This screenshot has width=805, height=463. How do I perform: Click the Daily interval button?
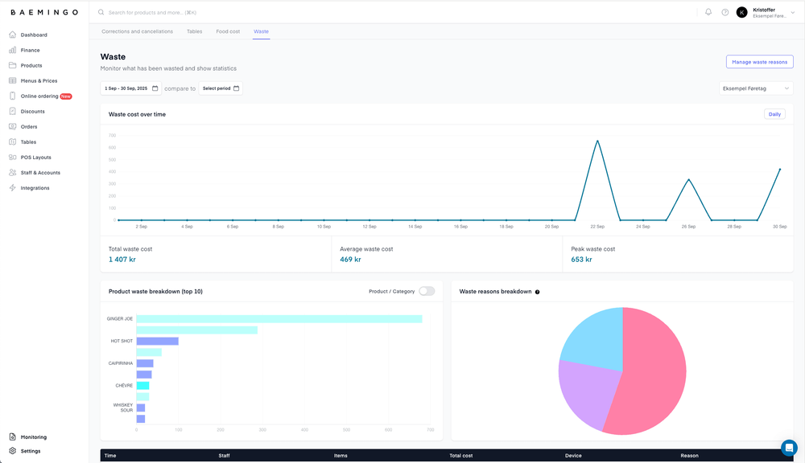pos(774,114)
